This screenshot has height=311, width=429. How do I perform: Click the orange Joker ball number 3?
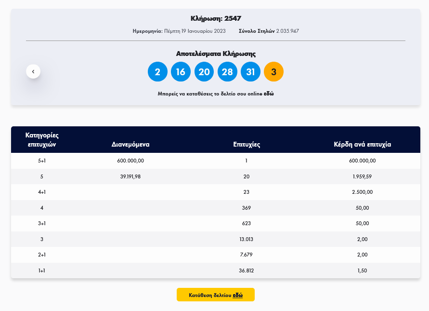273,72
